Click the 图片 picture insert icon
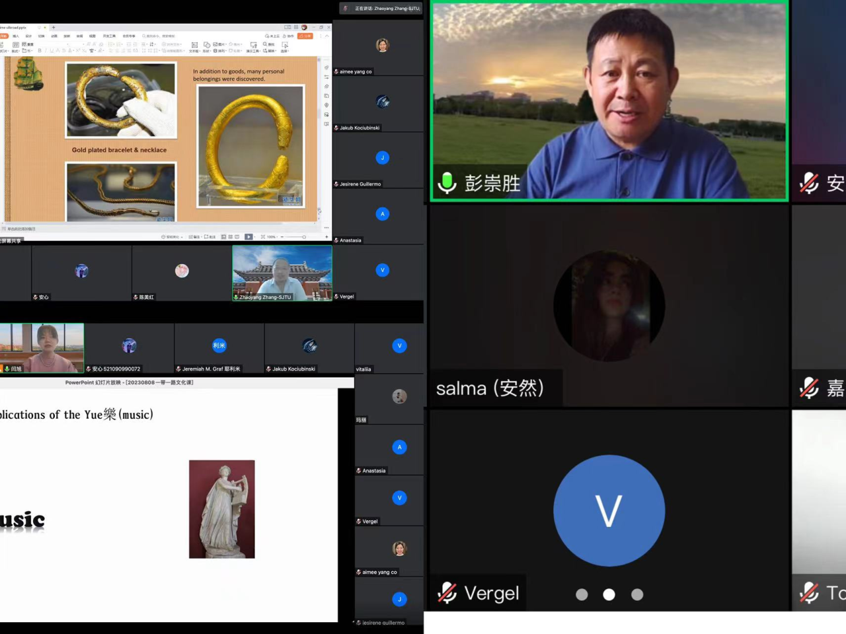The width and height of the screenshot is (846, 634). point(220,44)
